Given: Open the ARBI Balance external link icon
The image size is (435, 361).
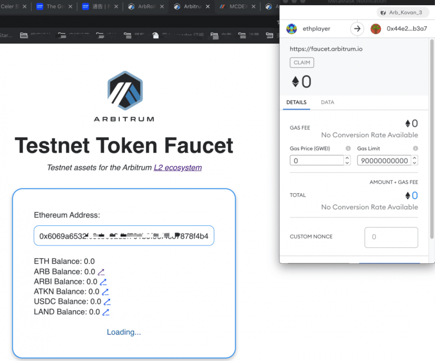Looking at the screenshot, I should point(104,281).
